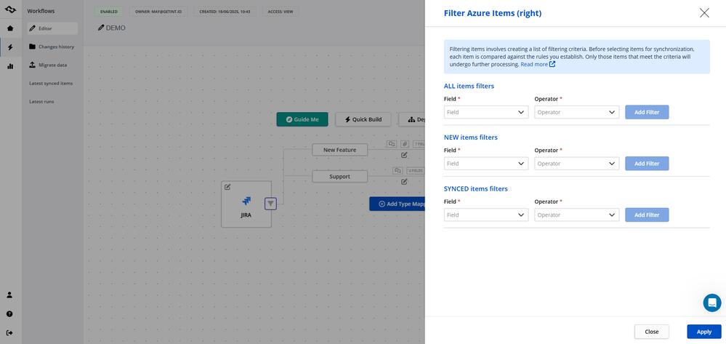Click the edit icon under the New Feature mapping
726x344 pixels.
pyautogui.click(x=404, y=155)
